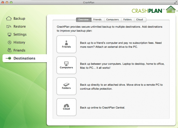Click text 'Back up online to CrashPlan Central.'

(103, 108)
